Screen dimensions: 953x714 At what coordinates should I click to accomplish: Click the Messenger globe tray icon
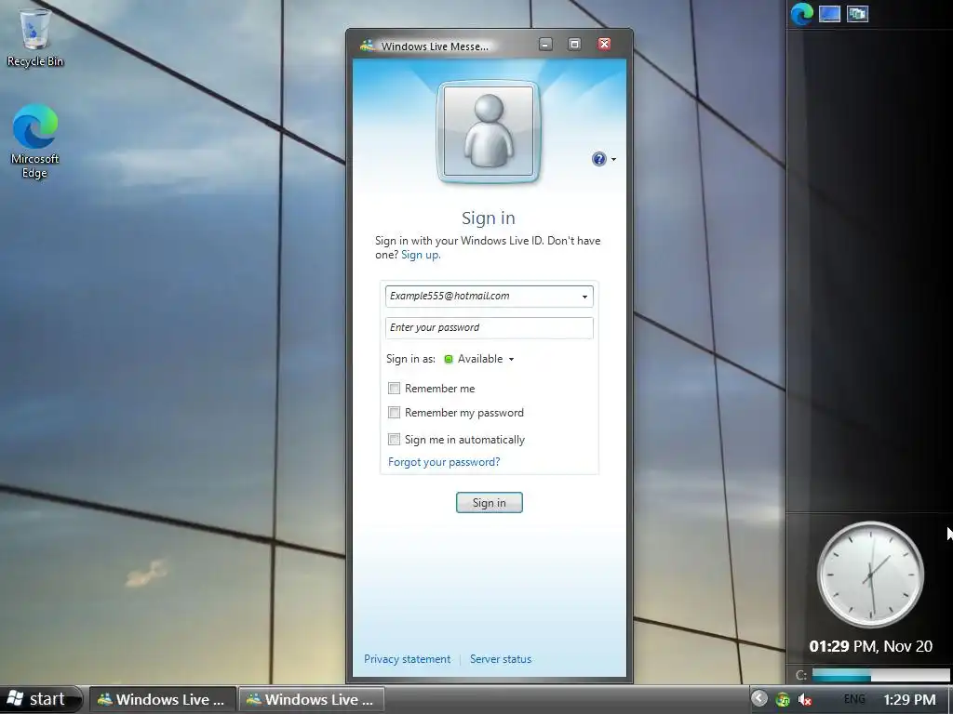[x=783, y=700]
